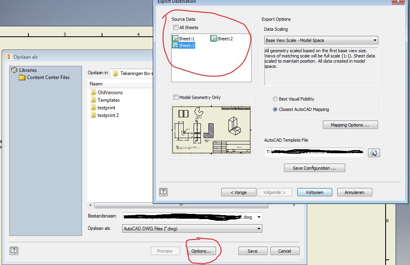This screenshot has width=410, height=265.
Task: Click the browse icon beside AutoCAD Template File
Action: (374, 152)
